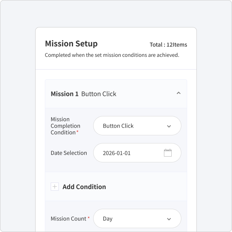This screenshot has width=232, height=232.
Task: Click the red asterisk next to Mission Count
Action: pyautogui.click(x=89, y=217)
